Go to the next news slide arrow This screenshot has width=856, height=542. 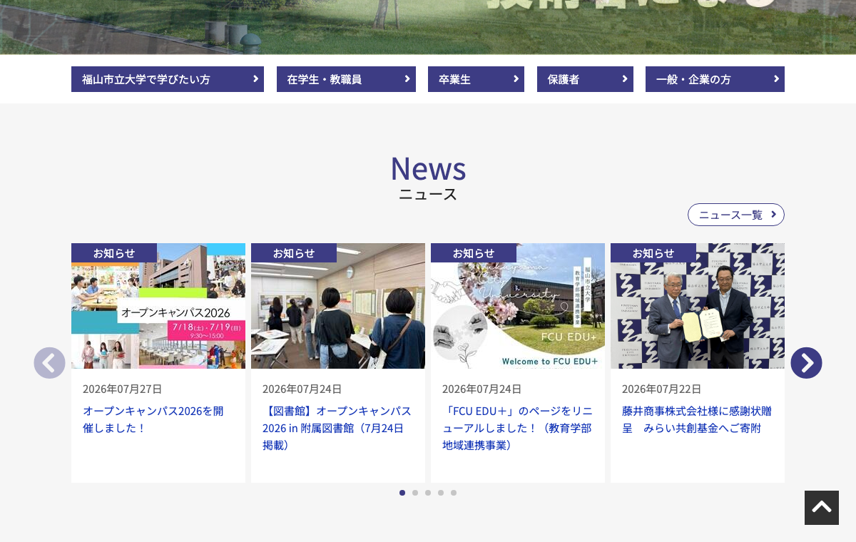pyautogui.click(x=806, y=363)
